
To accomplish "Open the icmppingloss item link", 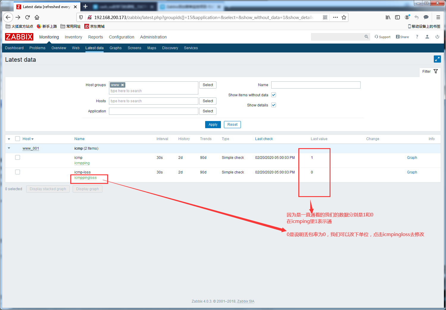I will [x=85, y=178].
